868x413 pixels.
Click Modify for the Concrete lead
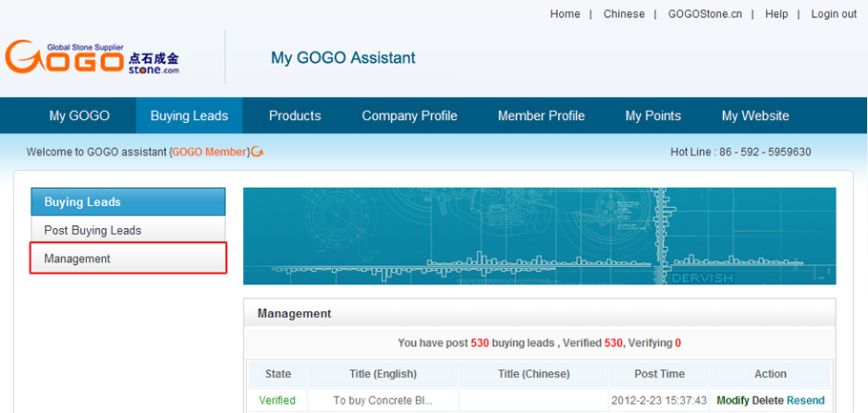point(733,401)
